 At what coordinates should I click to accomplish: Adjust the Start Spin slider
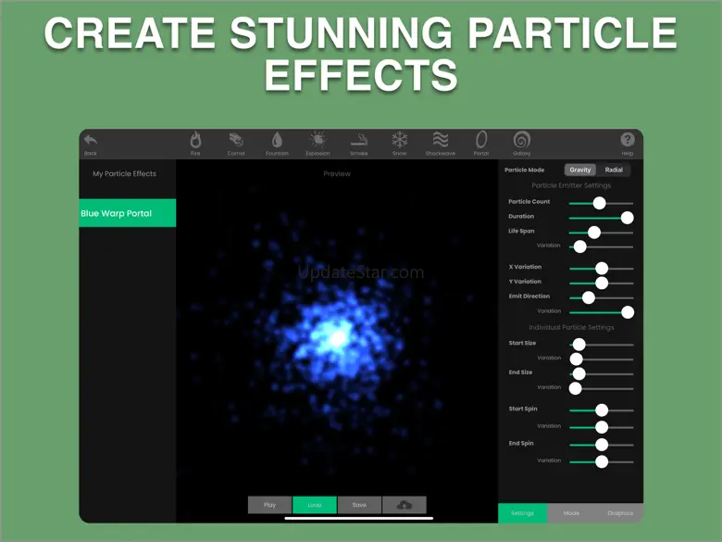click(601, 410)
